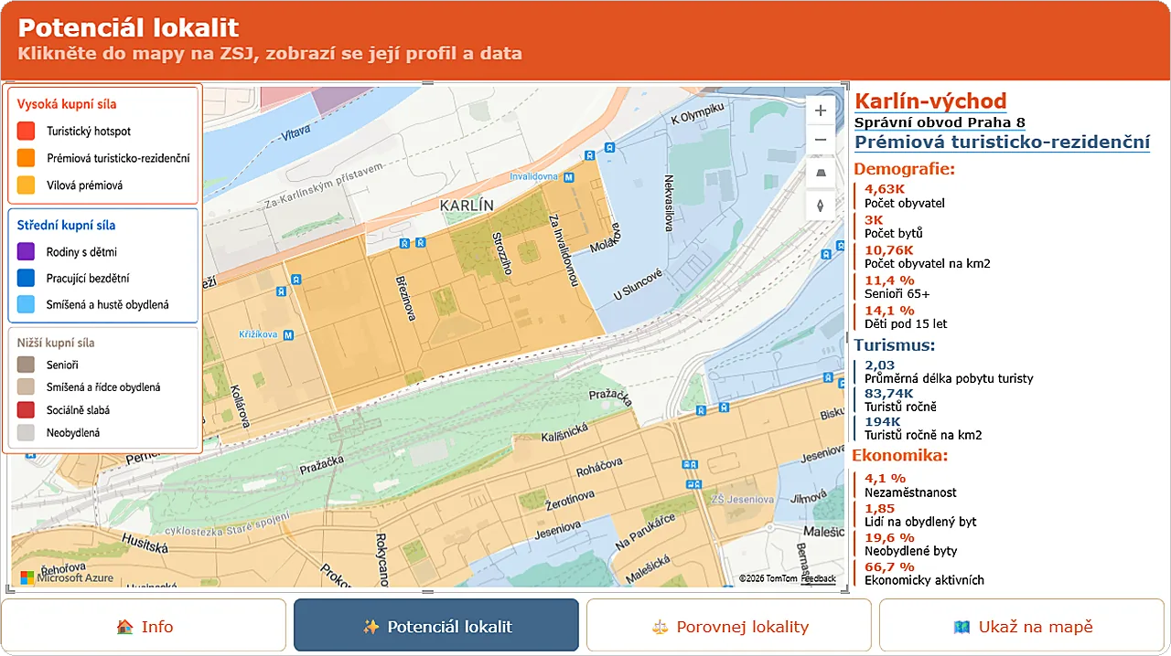Open the map Feedback link
The height and width of the screenshot is (656, 1171).
(819, 578)
